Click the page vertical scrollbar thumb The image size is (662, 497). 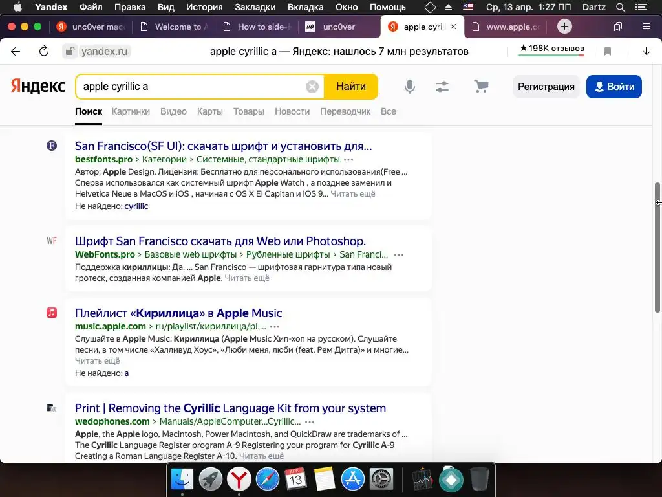click(657, 248)
